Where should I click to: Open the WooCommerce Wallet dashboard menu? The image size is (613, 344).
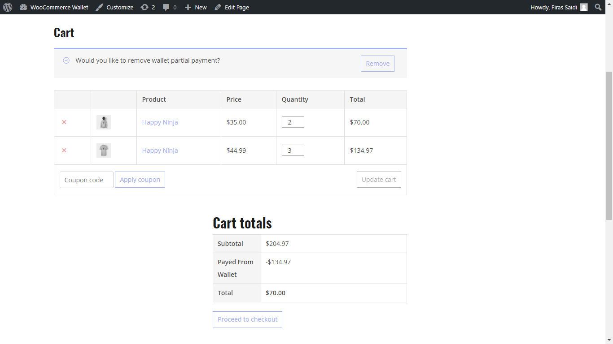[x=54, y=7]
